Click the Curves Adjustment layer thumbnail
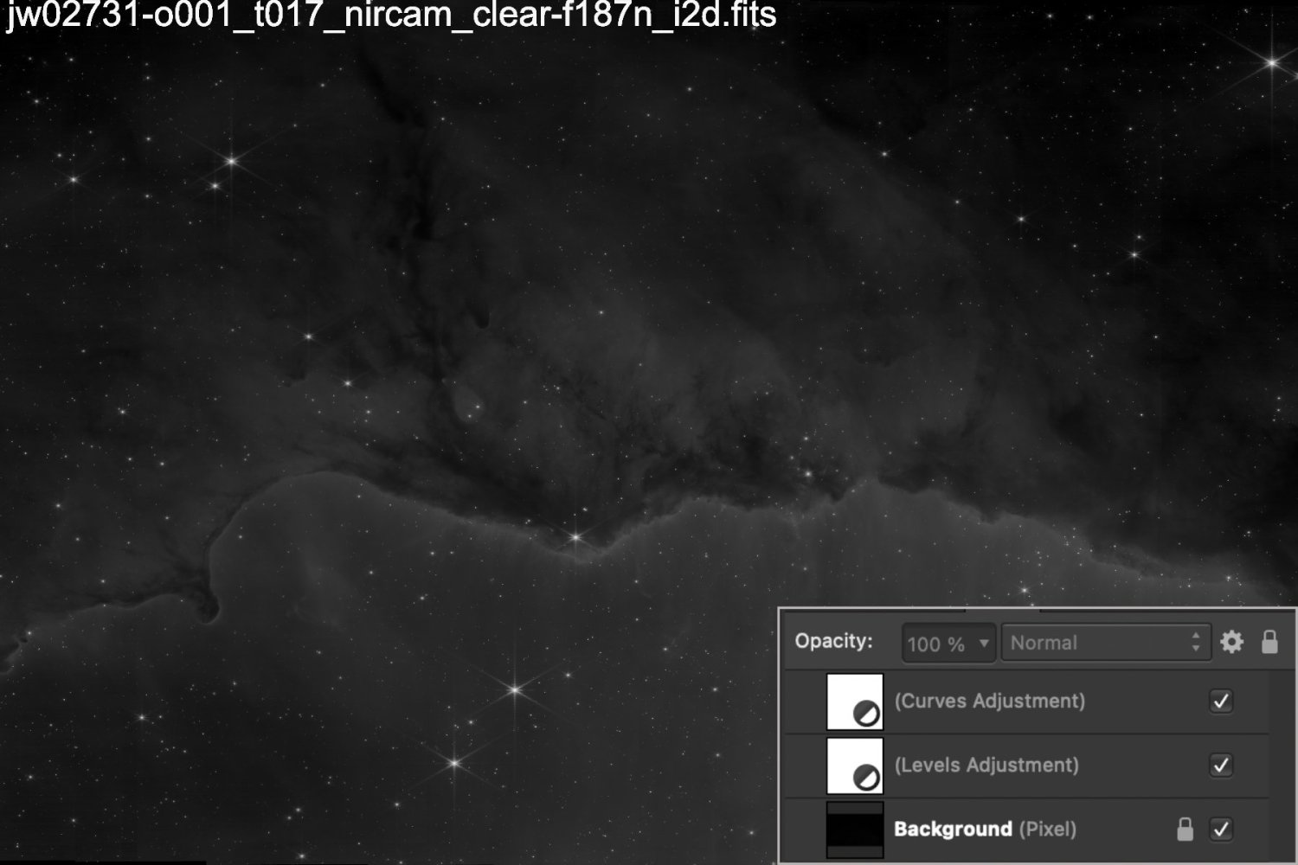The height and width of the screenshot is (865, 1298). click(855, 701)
